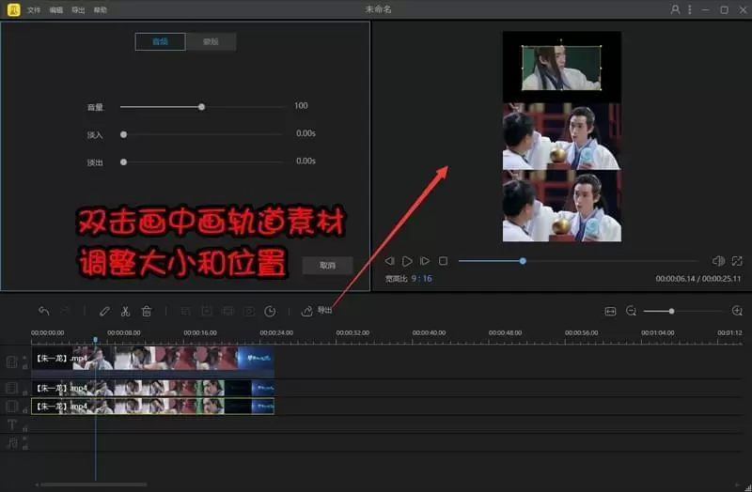Select the pencil edit tool

(x=104, y=312)
